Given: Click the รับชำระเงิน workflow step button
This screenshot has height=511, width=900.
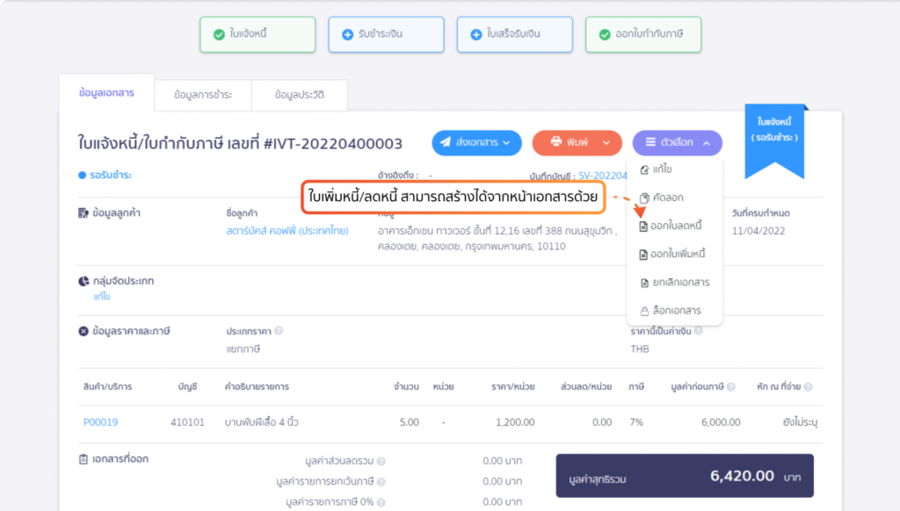Looking at the screenshot, I should [387, 34].
